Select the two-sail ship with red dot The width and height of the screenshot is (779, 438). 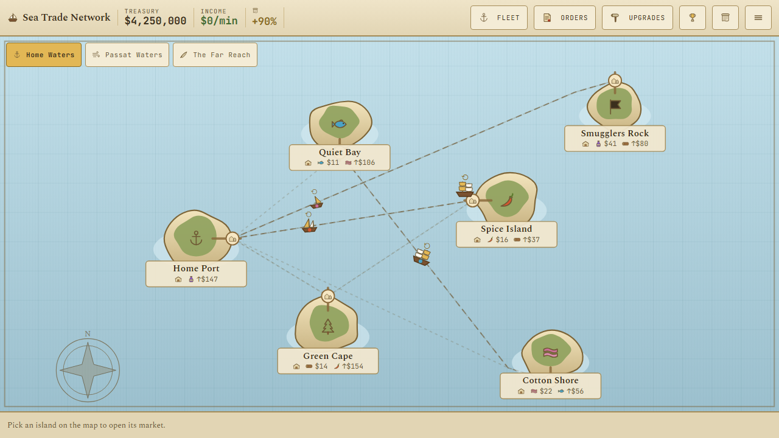click(x=309, y=224)
